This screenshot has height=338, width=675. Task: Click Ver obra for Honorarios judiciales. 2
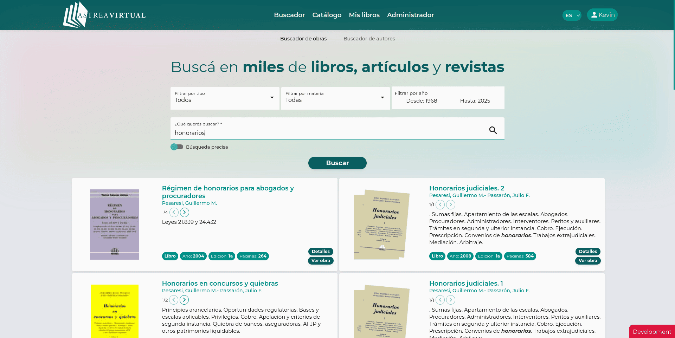tap(588, 261)
